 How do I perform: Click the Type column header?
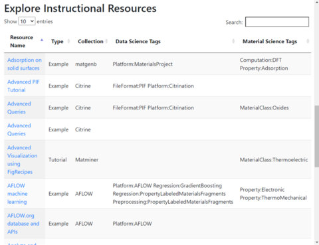click(x=57, y=41)
